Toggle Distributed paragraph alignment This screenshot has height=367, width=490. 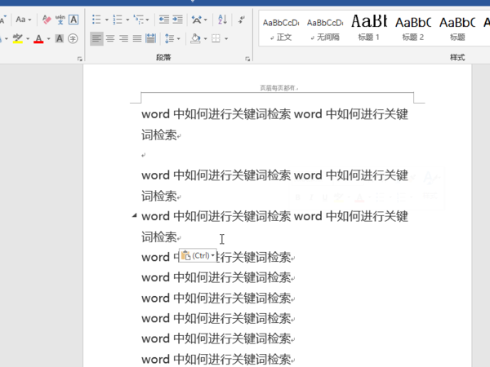pos(150,38)
